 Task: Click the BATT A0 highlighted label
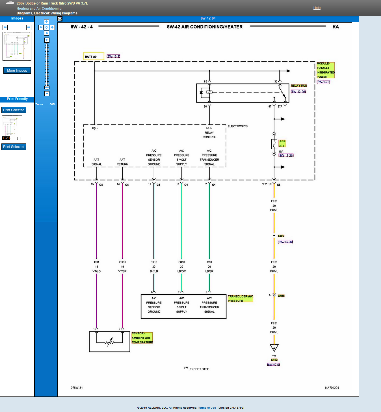click(x=94, y=56)
